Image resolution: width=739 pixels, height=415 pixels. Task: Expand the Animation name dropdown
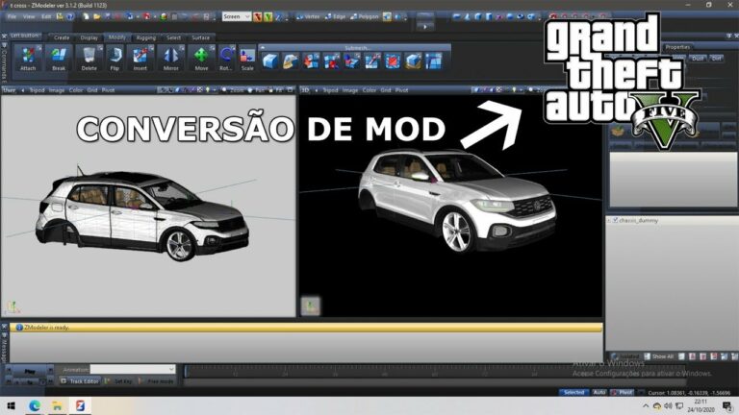(133, 369)
